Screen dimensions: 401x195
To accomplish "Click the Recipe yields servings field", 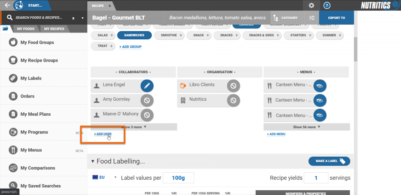I will (315, 178).
